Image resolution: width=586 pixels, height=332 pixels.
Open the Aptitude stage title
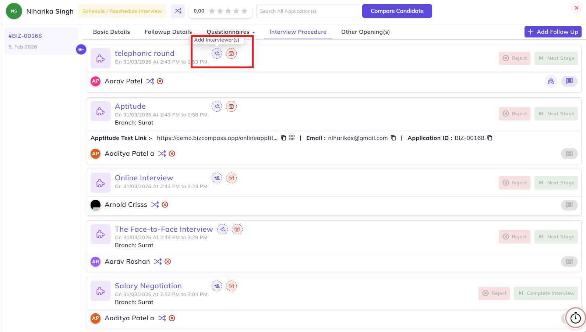130,107
